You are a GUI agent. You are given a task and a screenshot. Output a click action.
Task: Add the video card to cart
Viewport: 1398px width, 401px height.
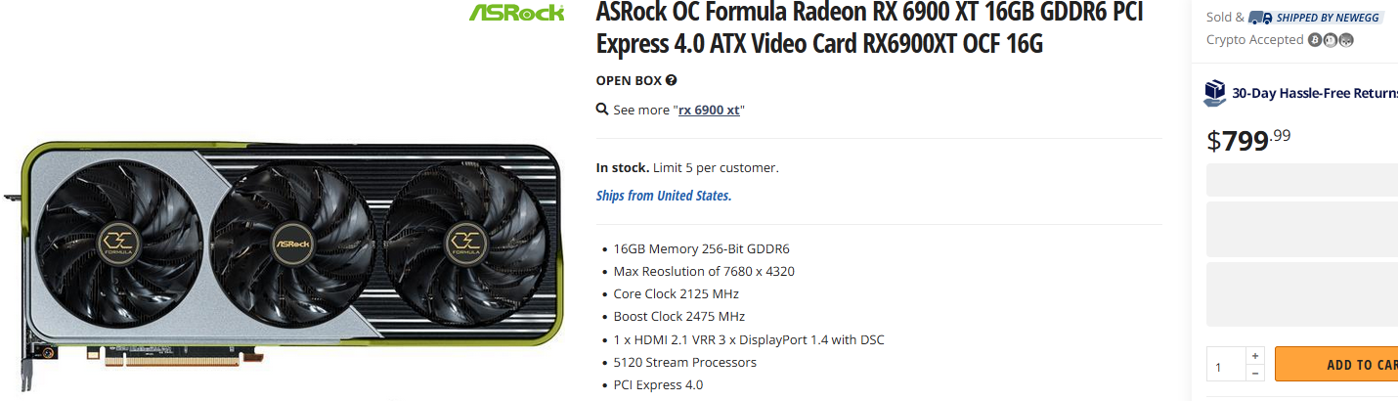(x=1339, y=365)
